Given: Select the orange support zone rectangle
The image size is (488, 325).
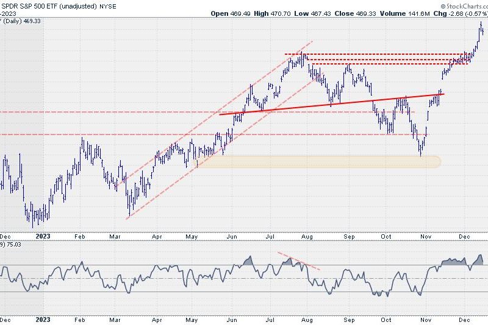Looking at the screenshot, I should coord(317,162).
